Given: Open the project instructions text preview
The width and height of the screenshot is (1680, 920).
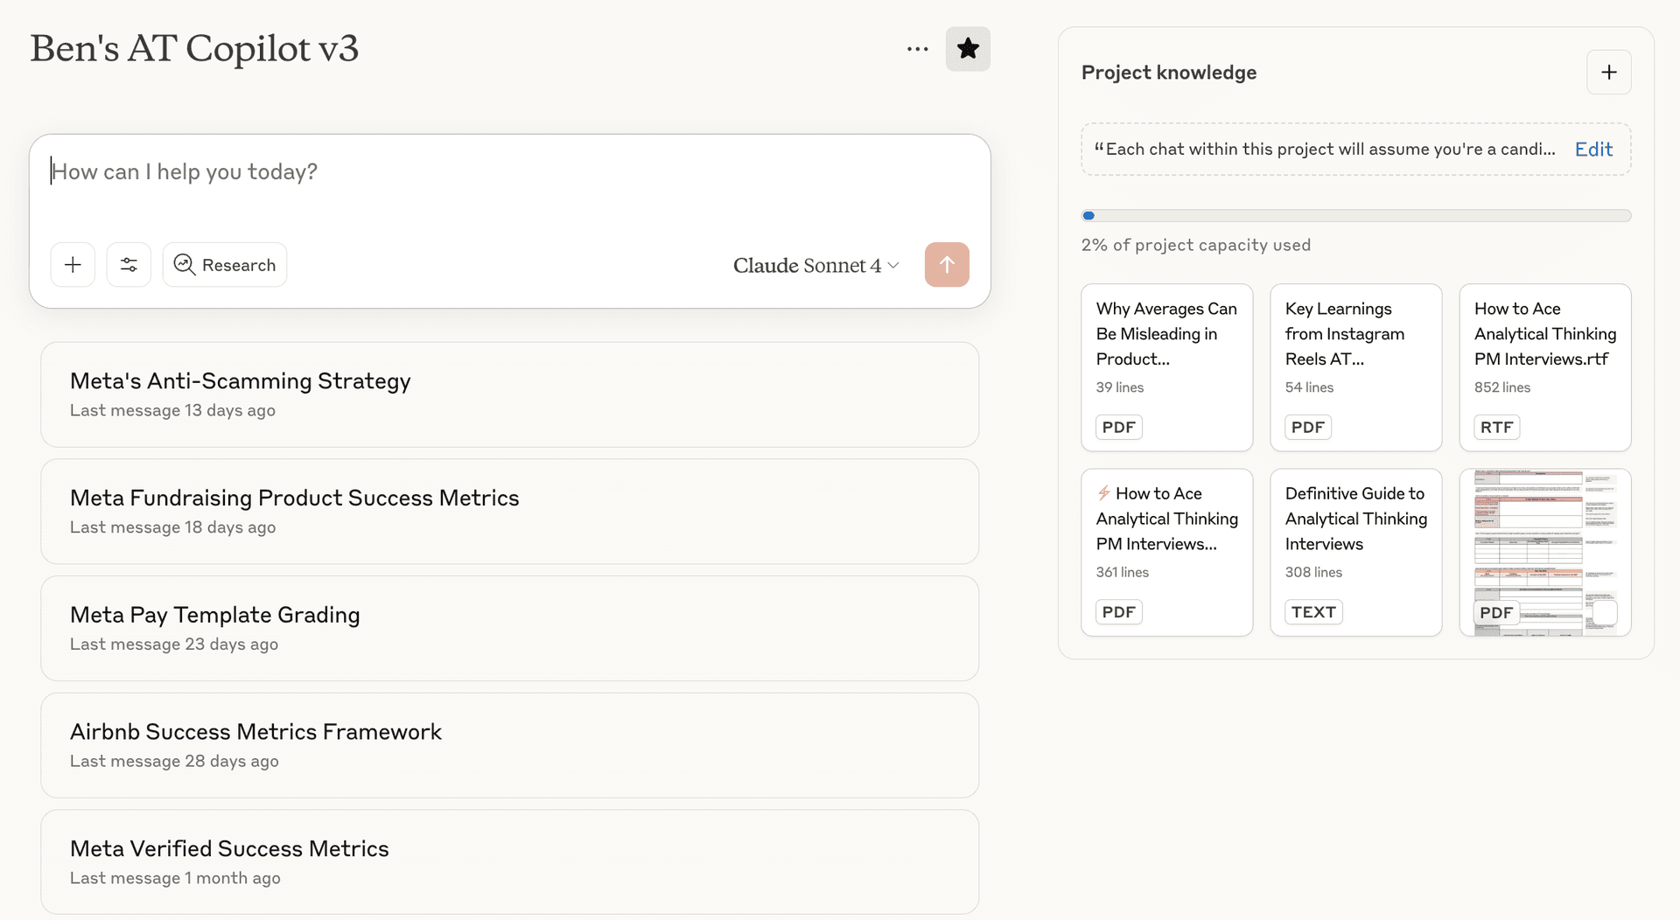Looking at the screenshot, I should pos(1325,150).
